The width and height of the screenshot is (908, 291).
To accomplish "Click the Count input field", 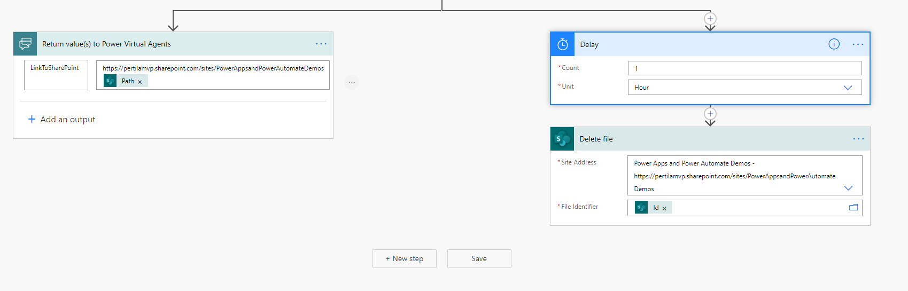I will 744,68.
